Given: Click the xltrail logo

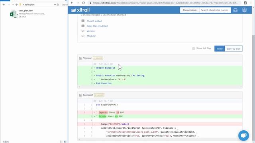Looking at the screenshot, I should click(80, 10).
